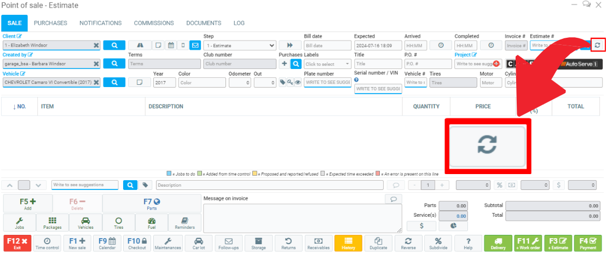Toggle the email envelope button beside client
The width and height of the screenshot is (607, 254).
[195, 45]
